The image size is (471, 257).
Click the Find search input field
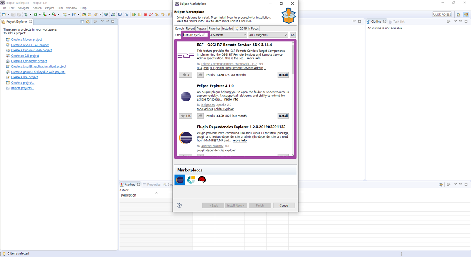click(195, 35)
